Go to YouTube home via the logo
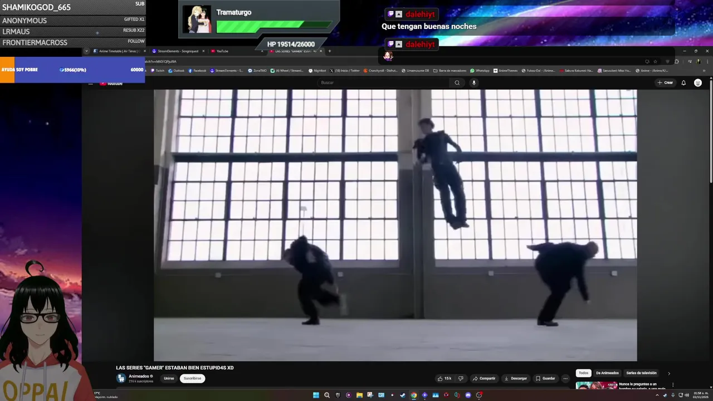Viewport: 713px width, 401px height. pos(111,83)
